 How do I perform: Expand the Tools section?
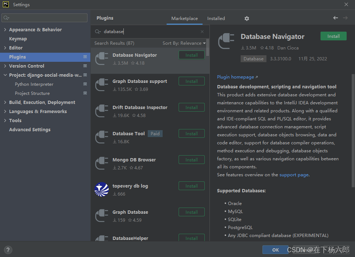click(x=5, y=120)
